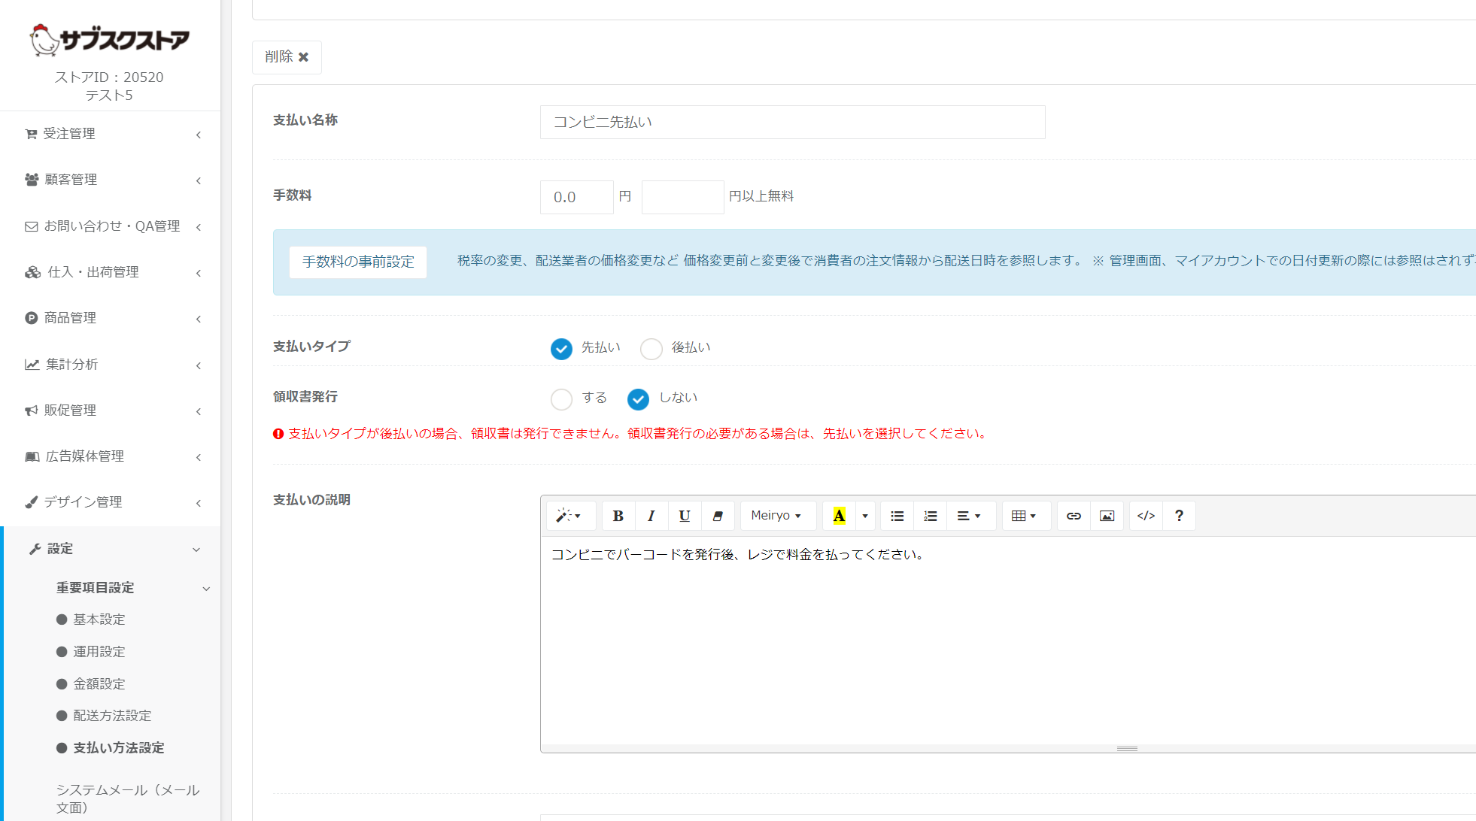This screenshot has height=821, width=1476.
Task: Apply italic formatting in the editor
Action: 651,516
